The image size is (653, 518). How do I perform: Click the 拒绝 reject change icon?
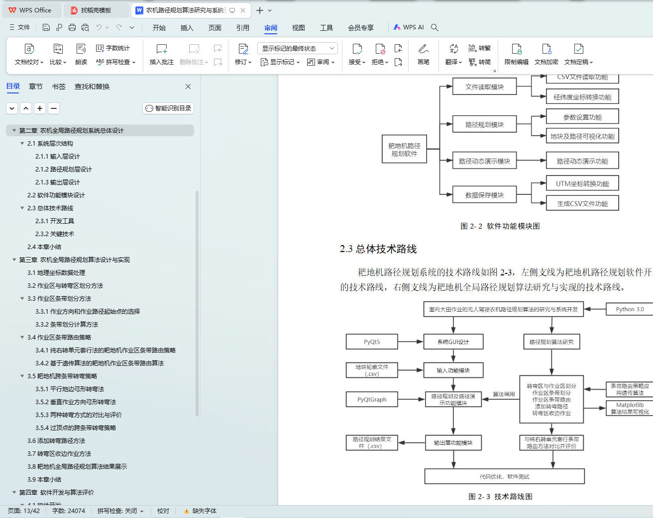(x=380, y=49)
